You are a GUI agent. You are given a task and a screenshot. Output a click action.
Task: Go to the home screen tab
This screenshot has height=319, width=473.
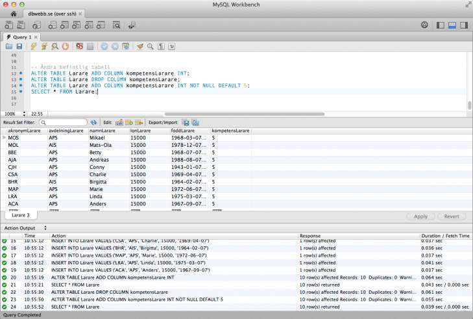pyautogui.click(x=14, y=14)
